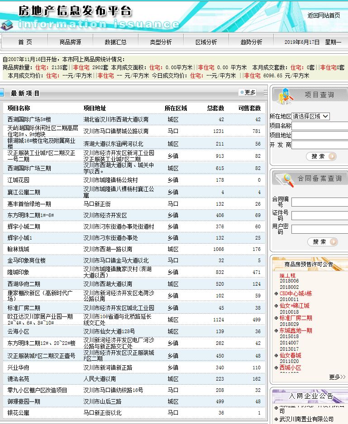Open the 区域分析 navigation tab
This screenshot has height=424, width=348.
[206, 42]
